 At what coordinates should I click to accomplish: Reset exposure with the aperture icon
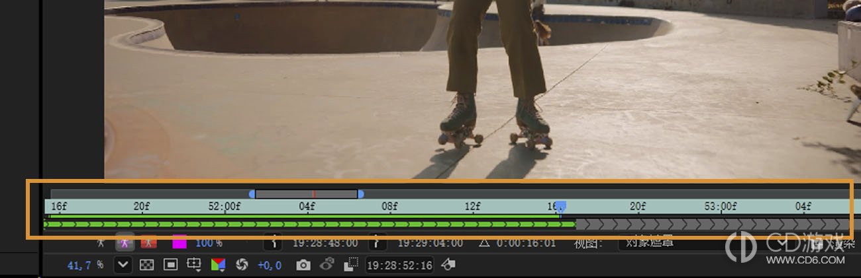coord(242,265)
